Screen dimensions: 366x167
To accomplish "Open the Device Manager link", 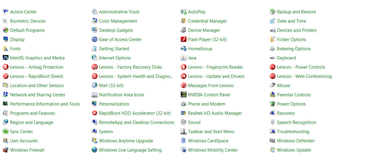I will tap(204, 30).
